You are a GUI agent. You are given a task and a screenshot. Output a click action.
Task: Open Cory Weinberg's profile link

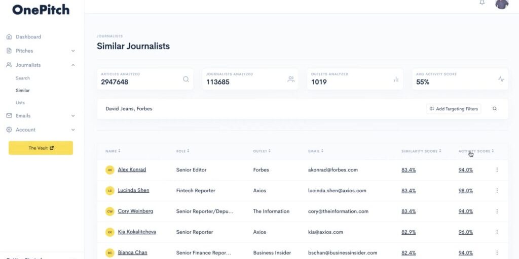point(135,211)
